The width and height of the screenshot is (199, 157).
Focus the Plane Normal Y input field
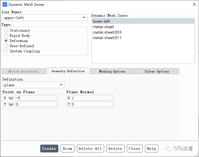pyautogui.click(x=91, y=104)
